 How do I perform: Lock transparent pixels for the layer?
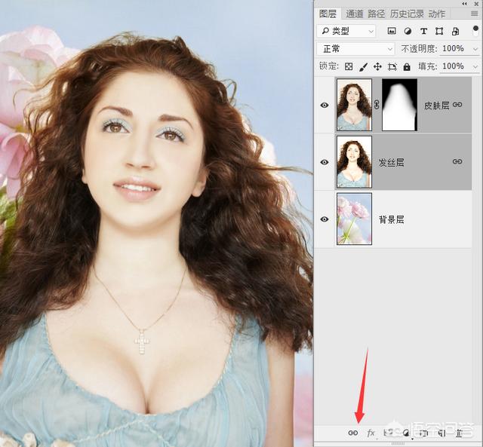(x=349, y=66)
